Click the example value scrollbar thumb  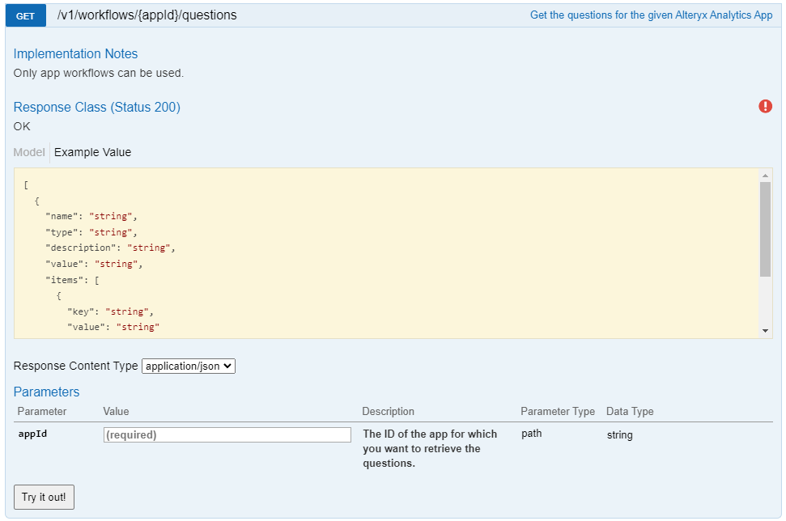[x=765, y=228]
